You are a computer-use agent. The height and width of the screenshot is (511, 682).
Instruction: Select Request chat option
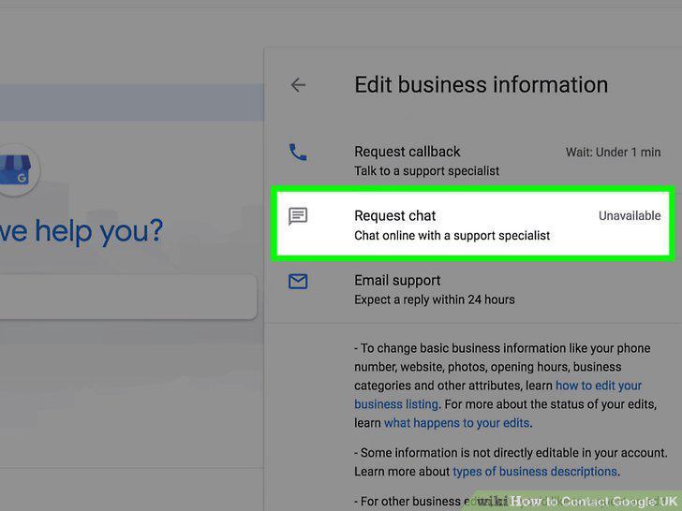point(473,225)
